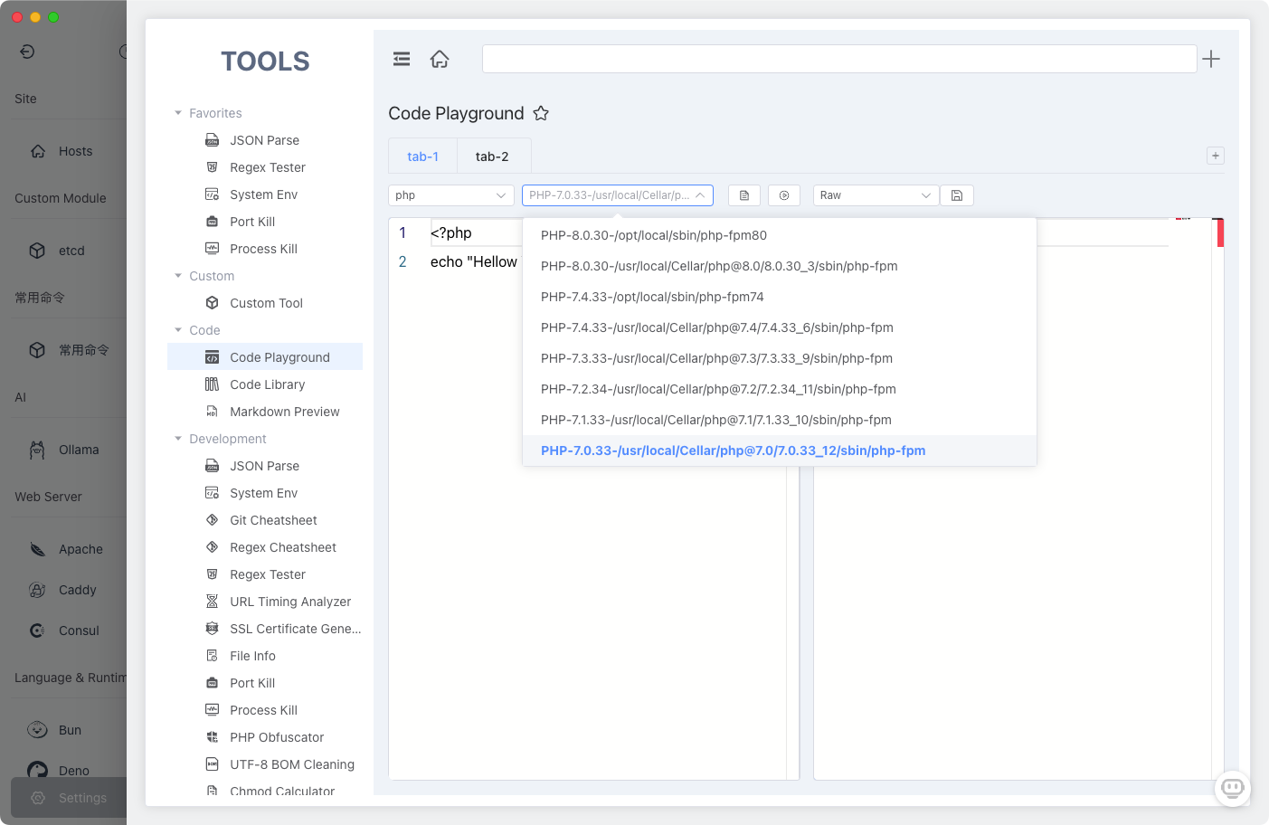
Task: Select PHP-8.0.30 Cellar php@8.0 option
Action: click(x=780, y=266)
